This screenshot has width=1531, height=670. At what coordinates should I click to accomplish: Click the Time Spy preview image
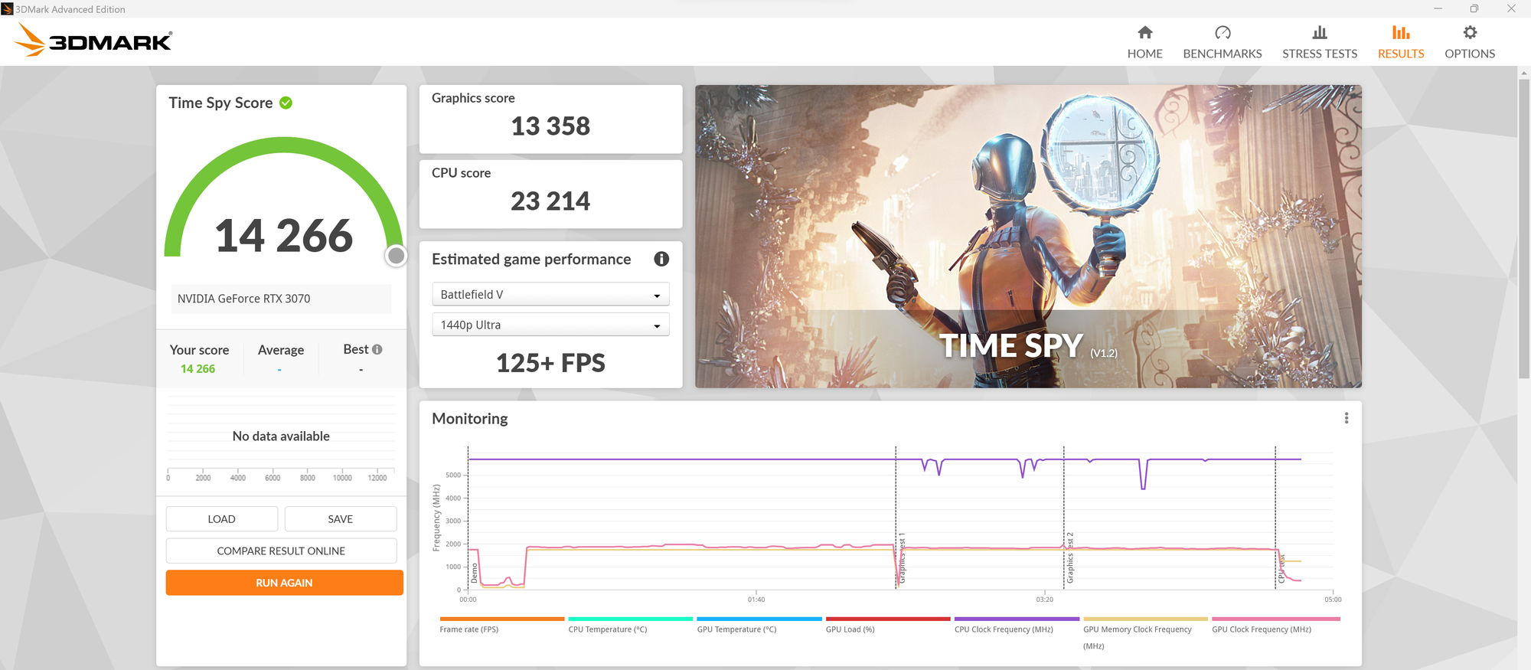pos(1028,236)
